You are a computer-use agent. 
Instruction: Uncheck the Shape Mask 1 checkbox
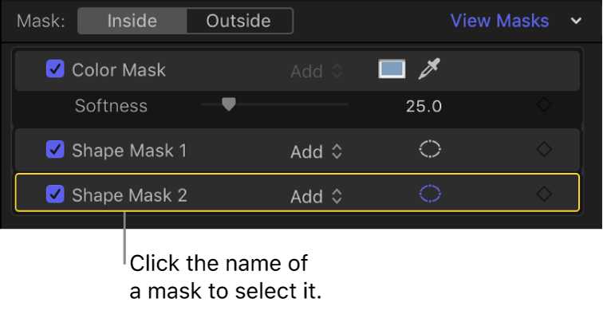[x=55, y=150]
